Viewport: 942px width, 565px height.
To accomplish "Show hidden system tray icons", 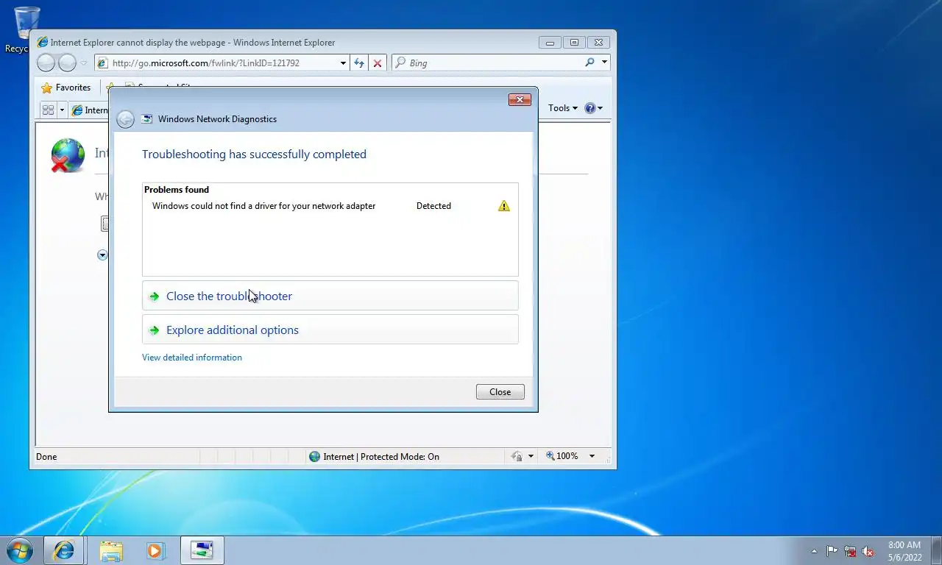I will coord(814,551).
